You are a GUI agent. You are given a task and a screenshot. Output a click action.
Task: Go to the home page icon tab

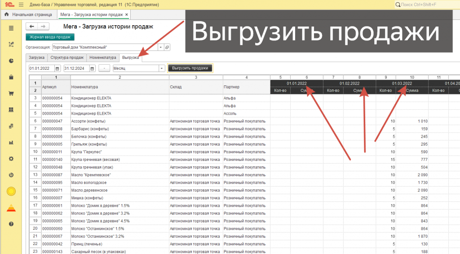click(6, 14)
